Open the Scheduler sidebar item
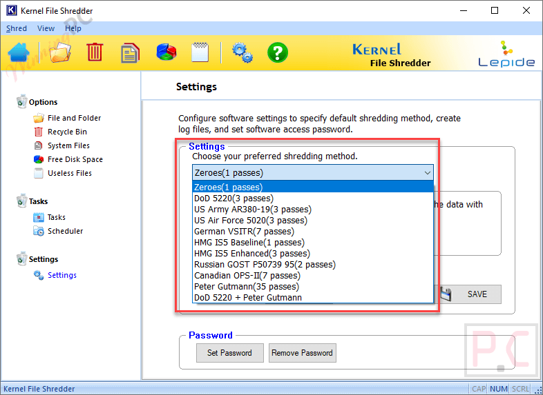Image resolution: width=543 pixels, height=395 pixels. [x=65, y=231]
